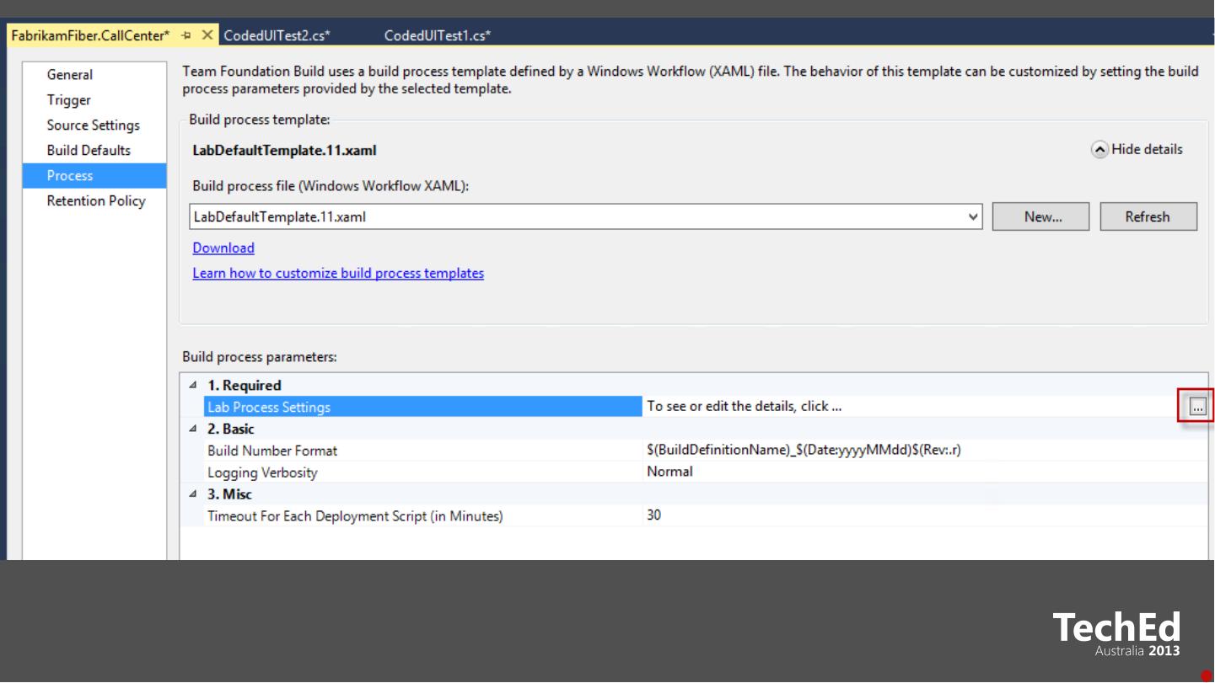Close the FabrikamFiber.CallCenter tab
The image size is (1215, 683).
point(207,35)
